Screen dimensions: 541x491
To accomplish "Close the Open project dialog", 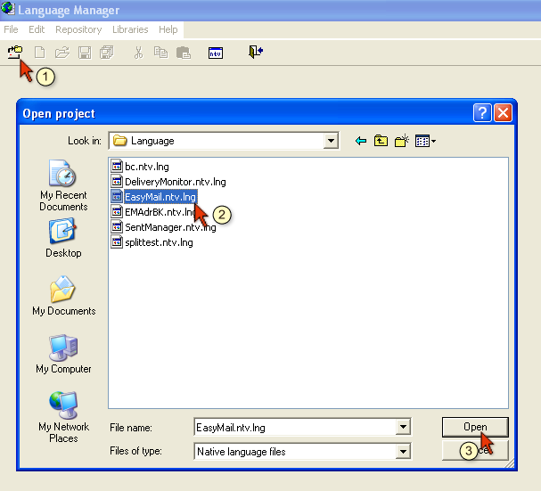I will click(503, 113).
